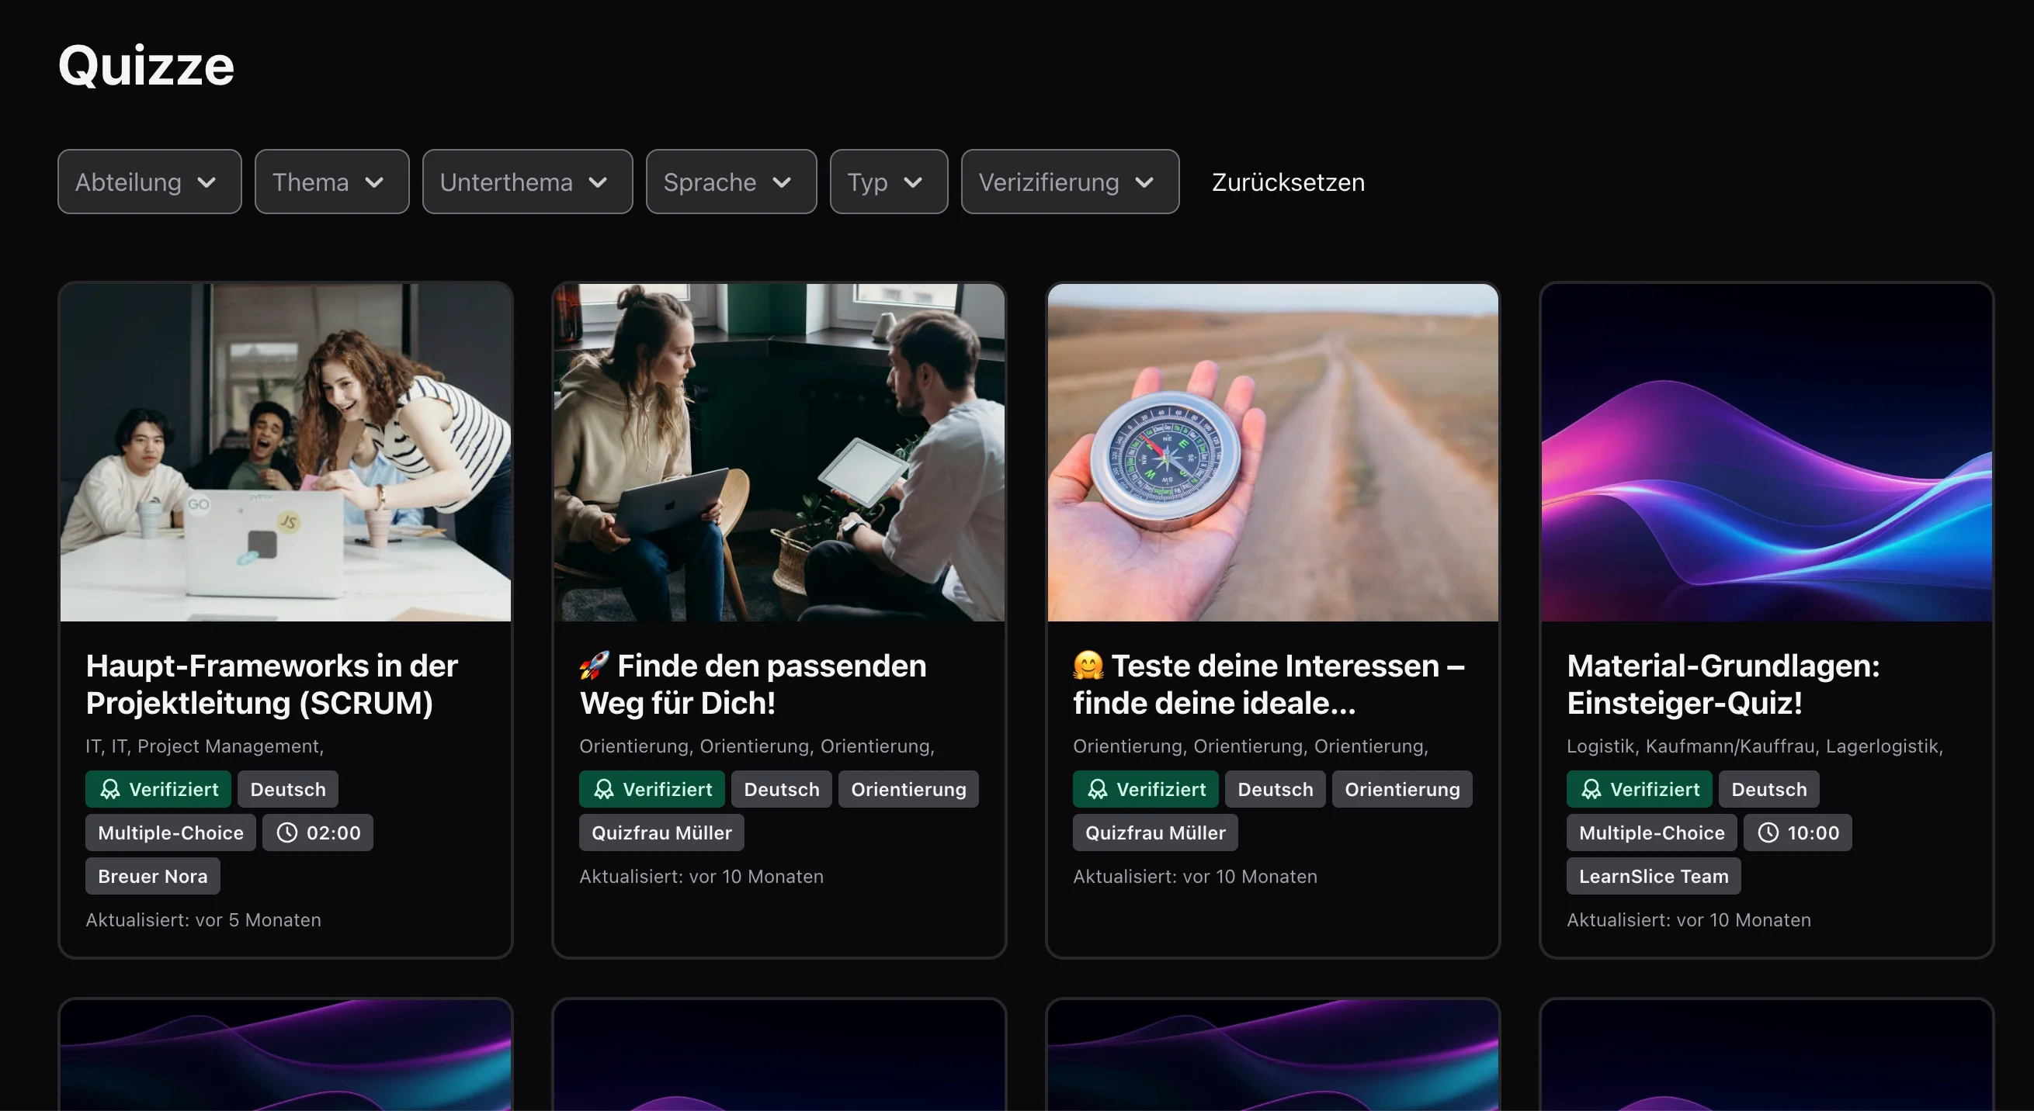The width and height of the screenshot is (2034, 1111).
Task: Click the clock icon showing 10:00 duration
Action: pyautogui.click(x=1768, y=832)
